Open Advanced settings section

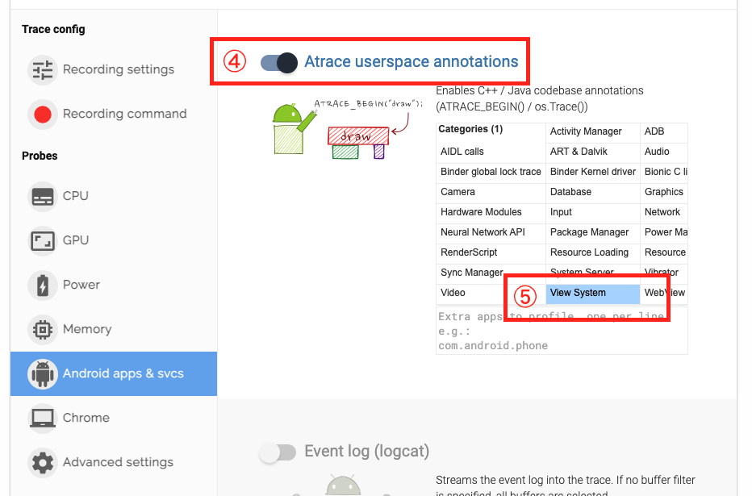coord(114,463)
